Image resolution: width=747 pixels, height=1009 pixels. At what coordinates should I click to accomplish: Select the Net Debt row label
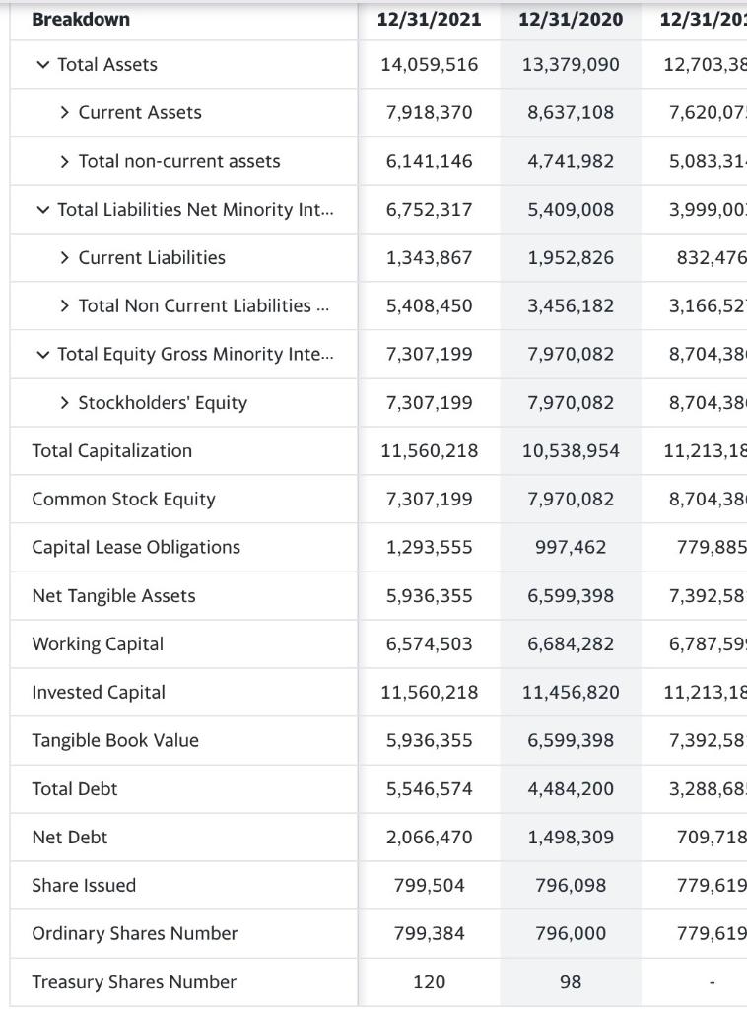70,838
